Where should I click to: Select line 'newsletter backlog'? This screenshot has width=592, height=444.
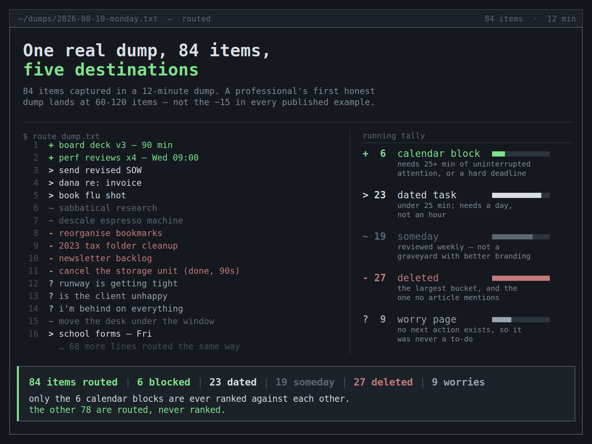pos(105,258)
